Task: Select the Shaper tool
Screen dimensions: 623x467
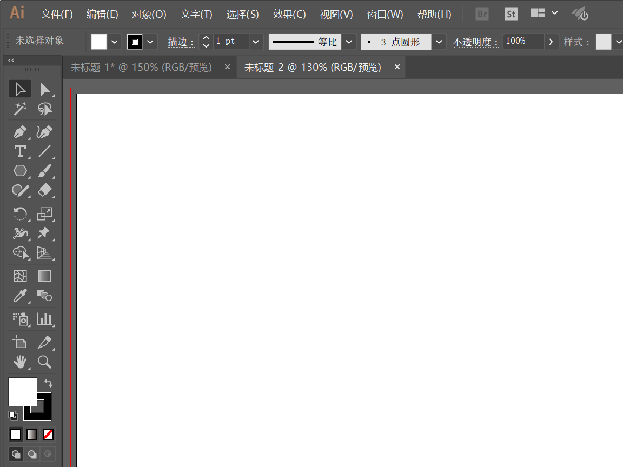Action: click(20, 190)
